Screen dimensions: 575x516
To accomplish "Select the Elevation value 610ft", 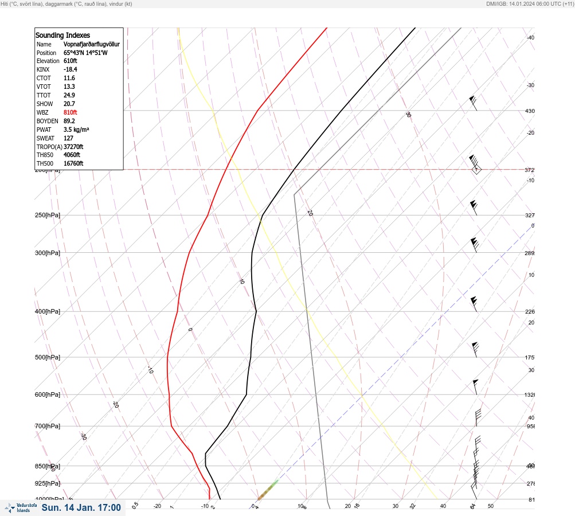I will click(71, 61).
